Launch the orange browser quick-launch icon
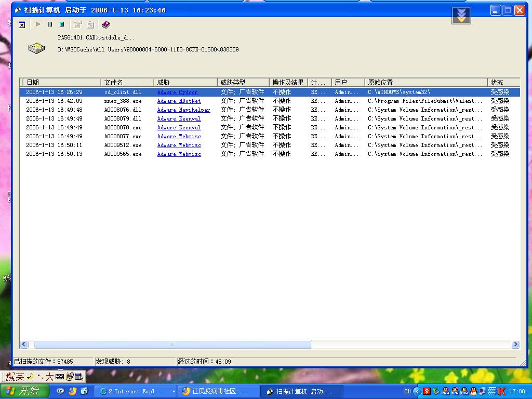This screenshot has width=532, height=399. pos(72,391)
